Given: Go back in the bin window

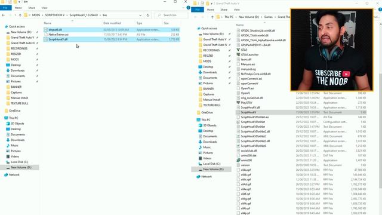Looking at the screenshot, I should coord(3,15).
